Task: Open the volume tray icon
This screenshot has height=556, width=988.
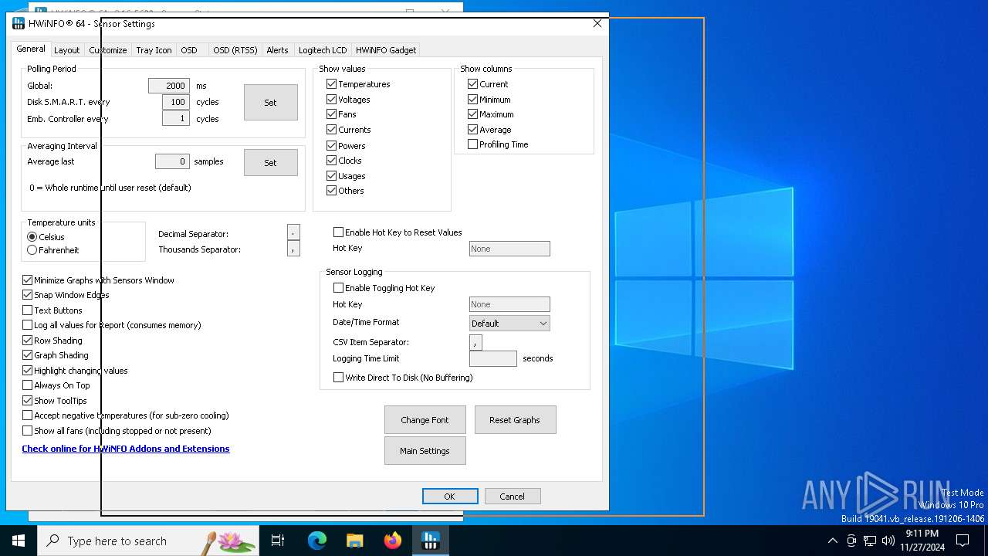Action: [888, 541]
